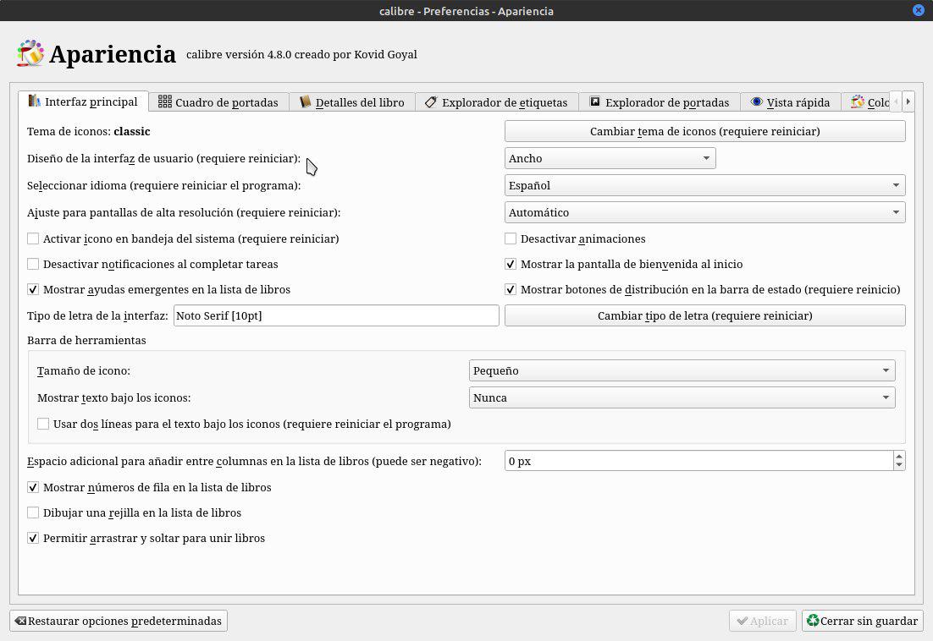Screen dimensions: 933x641
Task: Switch to the Cuadro de portadas tab
Action: (x=218, y=102)
